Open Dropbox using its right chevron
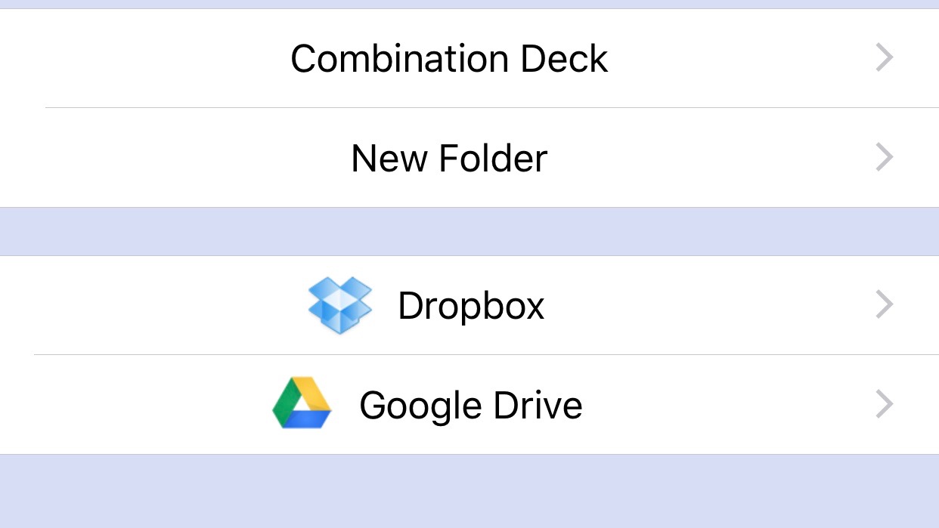This screenshot has width=939, height=528. tap(884, 304)
